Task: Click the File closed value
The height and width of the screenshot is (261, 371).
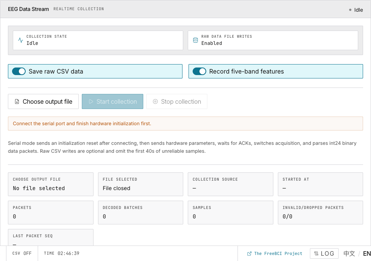Action: click(x=117, y=188)
